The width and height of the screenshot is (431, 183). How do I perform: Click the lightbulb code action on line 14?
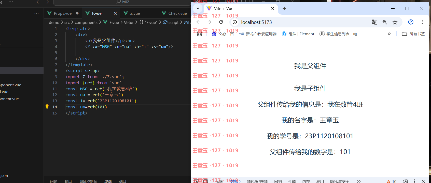point(47,107)
